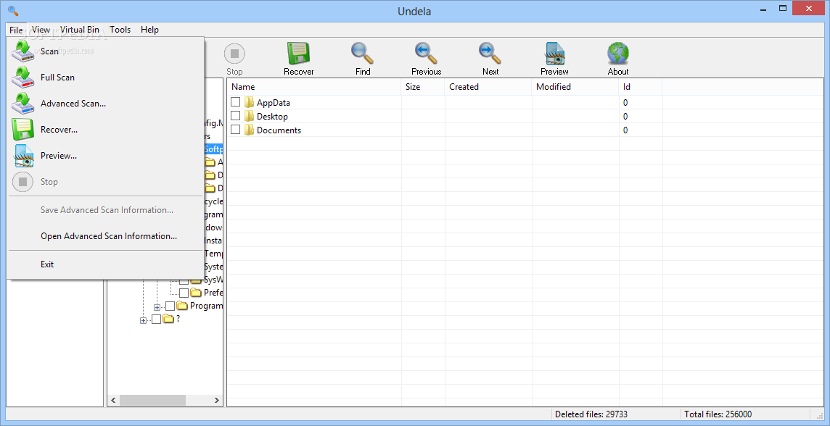The height and width of the screenshot is (426, 830).
Task: Choose Scan from the File menu
Action: click(104, 51)
